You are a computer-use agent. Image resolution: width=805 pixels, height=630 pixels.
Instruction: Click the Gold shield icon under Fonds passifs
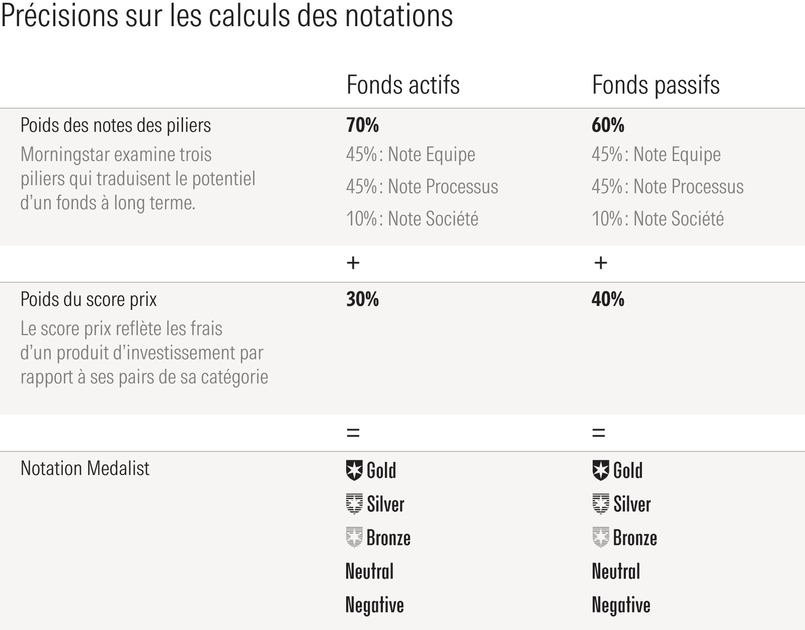[601, 470]
